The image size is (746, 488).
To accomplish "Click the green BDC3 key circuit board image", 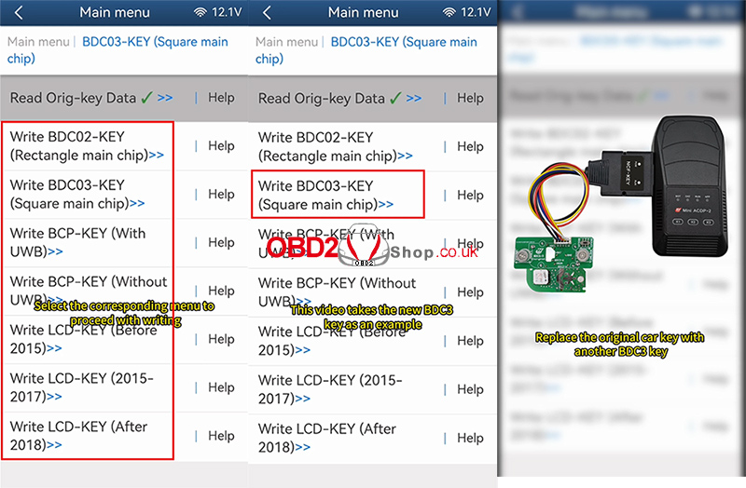I will pos(554,264).
